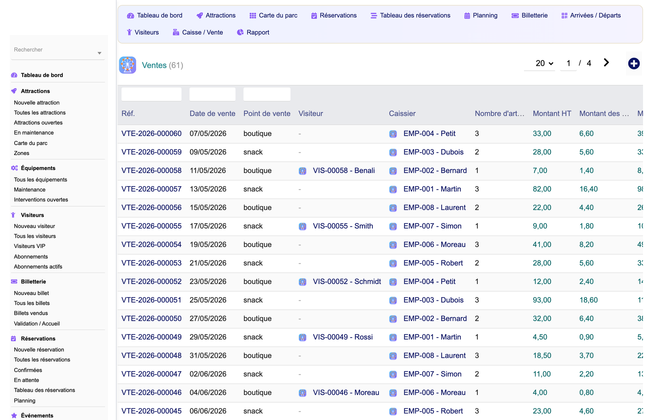
Task: Go to next page with the right chevron
Action: [606, 63]
